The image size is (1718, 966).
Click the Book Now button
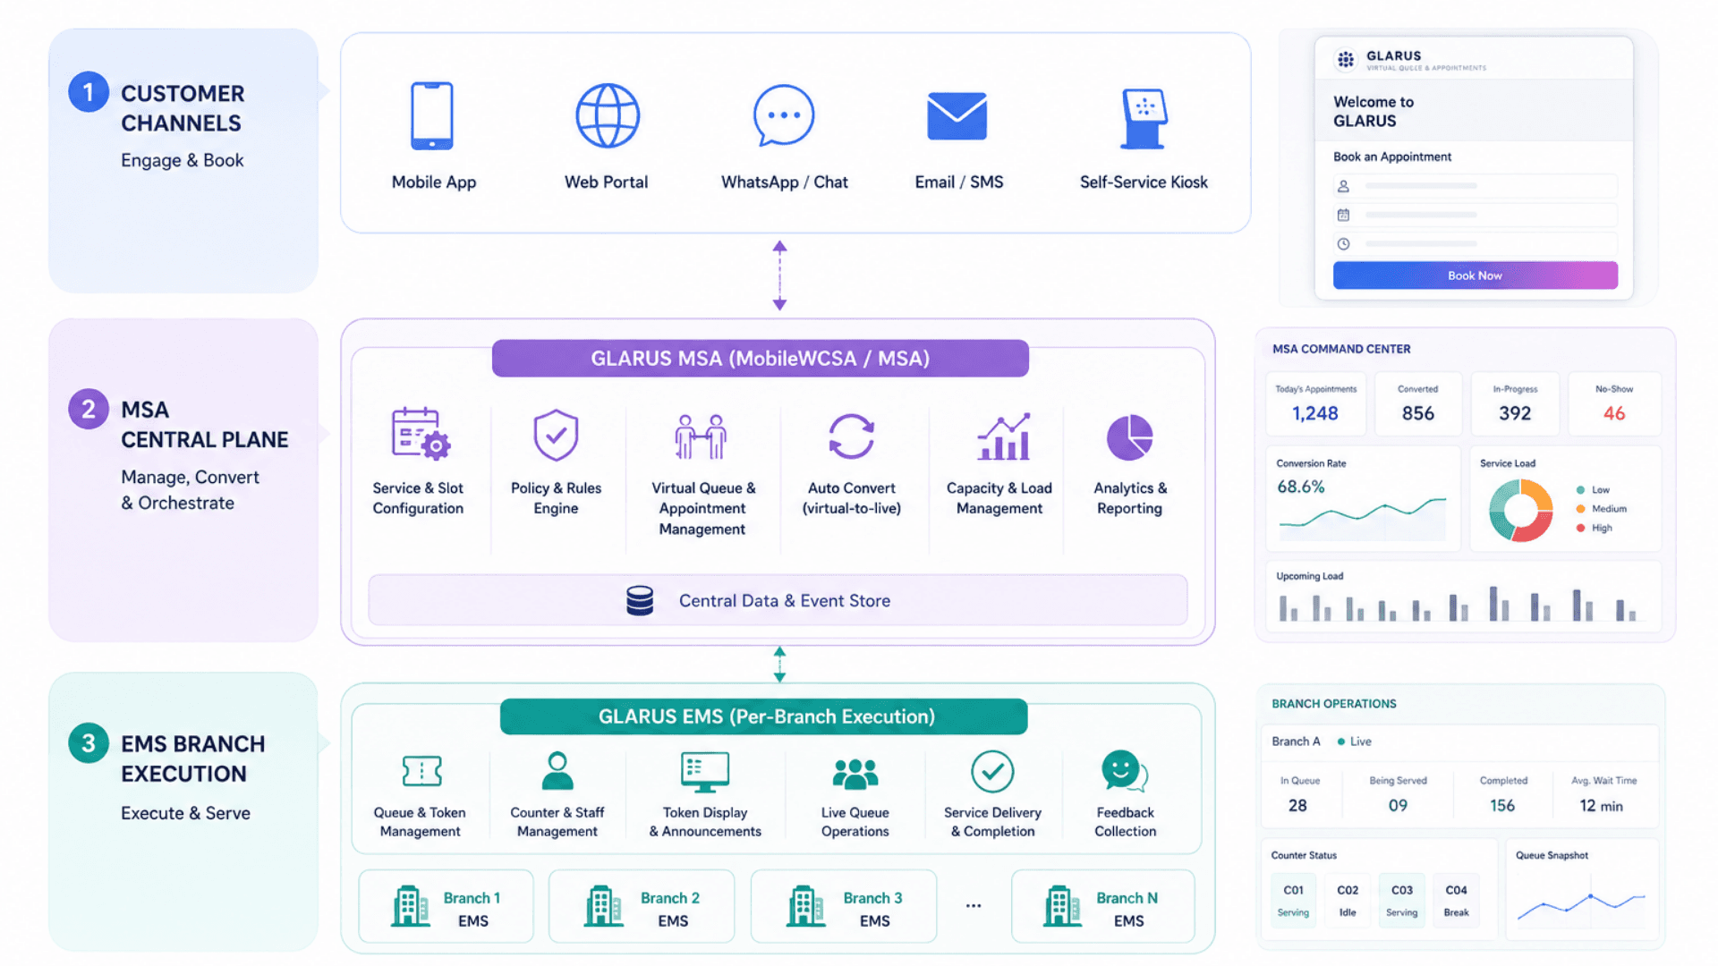[1475, 275]
